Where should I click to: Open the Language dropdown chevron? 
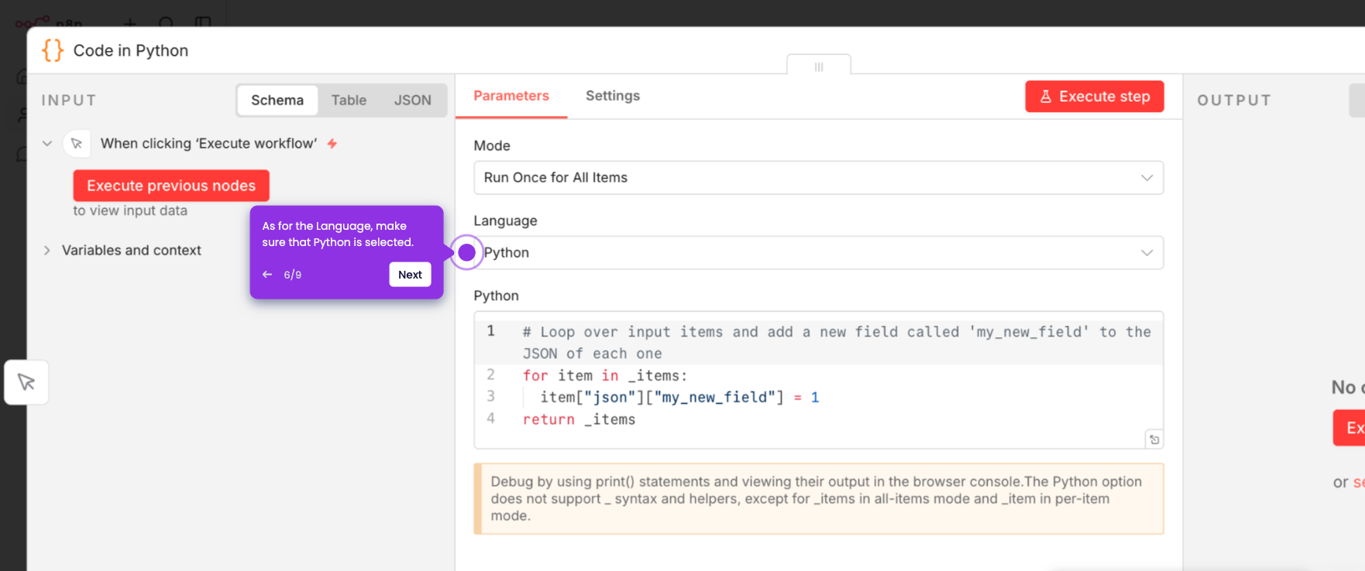pos(1147,253)
